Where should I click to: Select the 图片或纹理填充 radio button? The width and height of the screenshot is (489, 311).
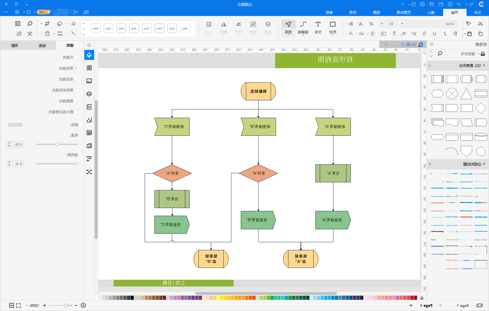pyautogui.click(x=76, y=112)
